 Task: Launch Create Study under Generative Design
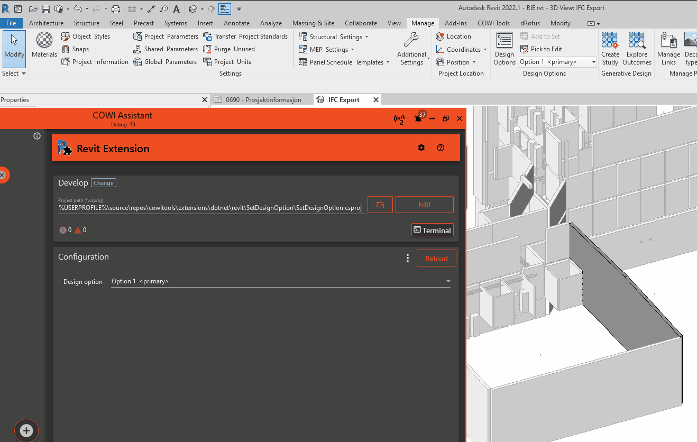(610, 49)
